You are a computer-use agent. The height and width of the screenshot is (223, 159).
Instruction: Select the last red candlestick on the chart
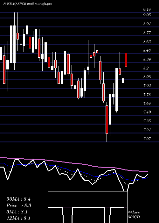126,60
